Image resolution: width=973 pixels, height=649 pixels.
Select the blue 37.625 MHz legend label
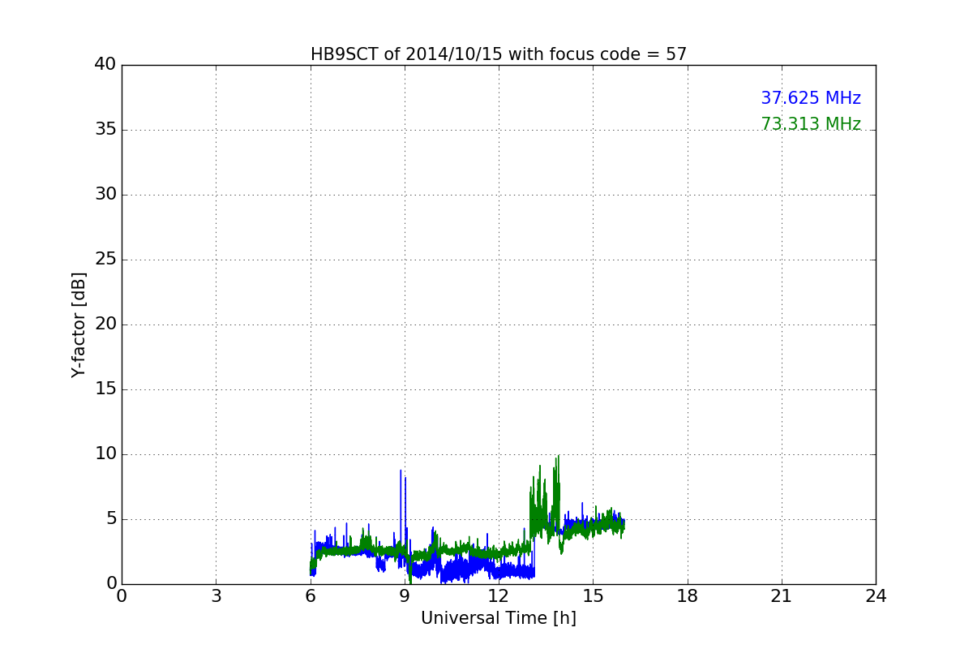point(811,98)
